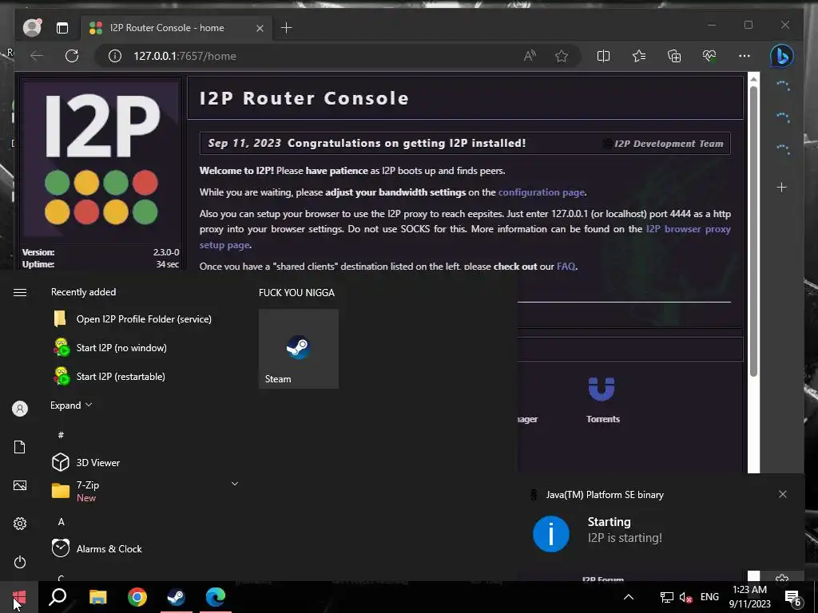This screenshot has width=818, height=613.
Task: Click the scrollbar up arrow
Action: point(753,79)
